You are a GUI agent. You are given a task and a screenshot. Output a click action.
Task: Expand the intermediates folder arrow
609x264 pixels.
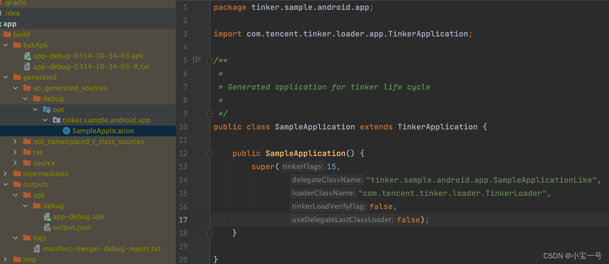pos(6,174)
